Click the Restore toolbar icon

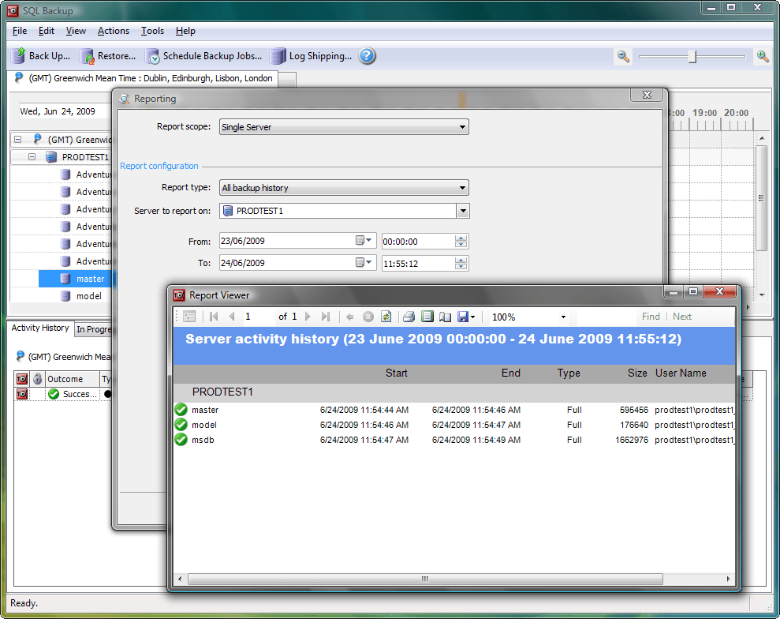point(87,56)
